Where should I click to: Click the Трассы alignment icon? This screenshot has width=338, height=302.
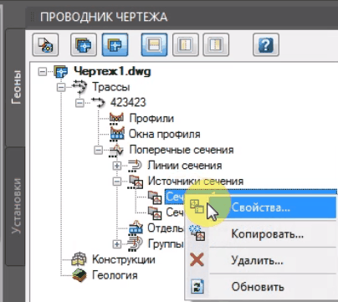[x=79, y=87]
